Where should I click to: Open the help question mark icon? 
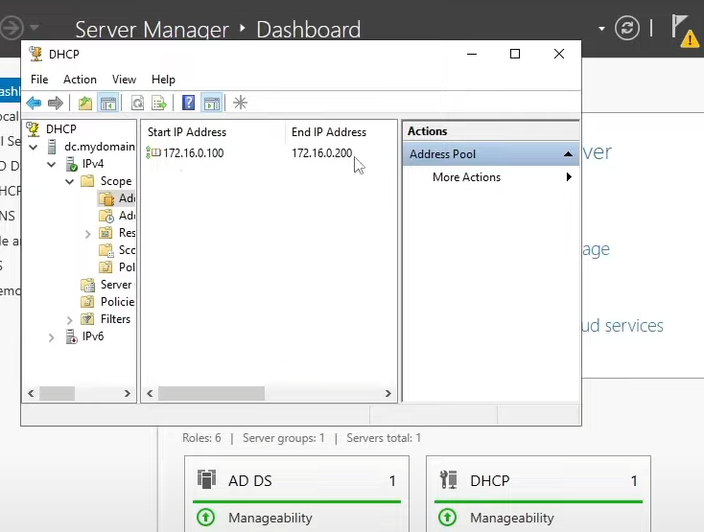[189, 103]
